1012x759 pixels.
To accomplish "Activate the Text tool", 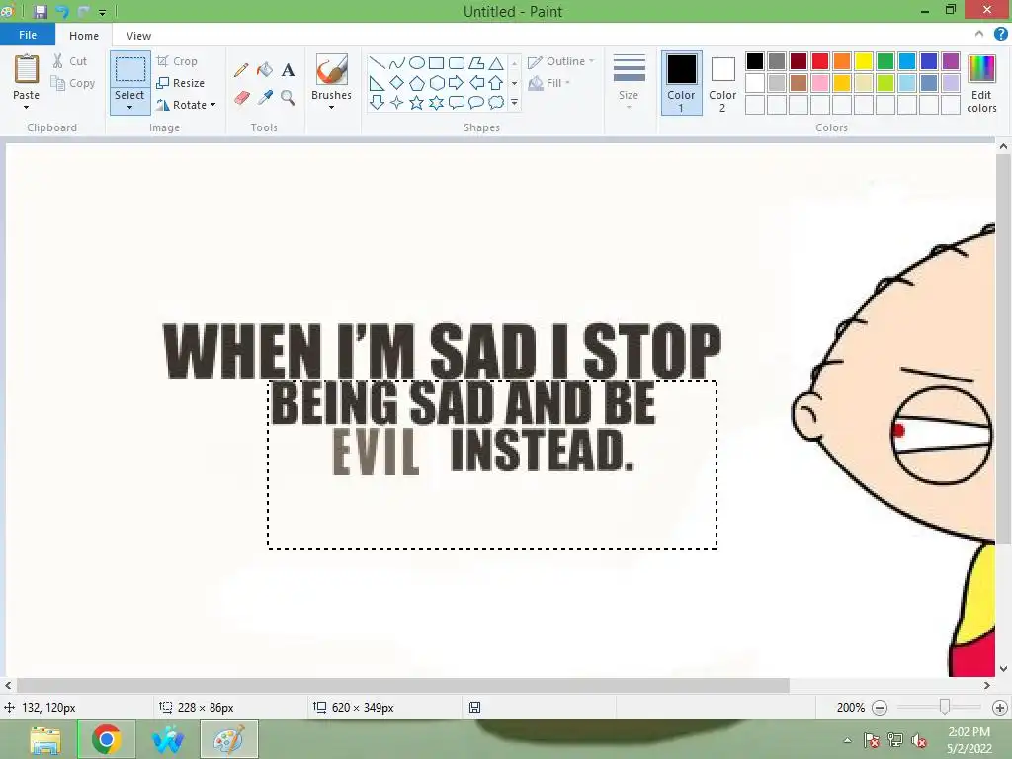I will [x=288, y=70].
